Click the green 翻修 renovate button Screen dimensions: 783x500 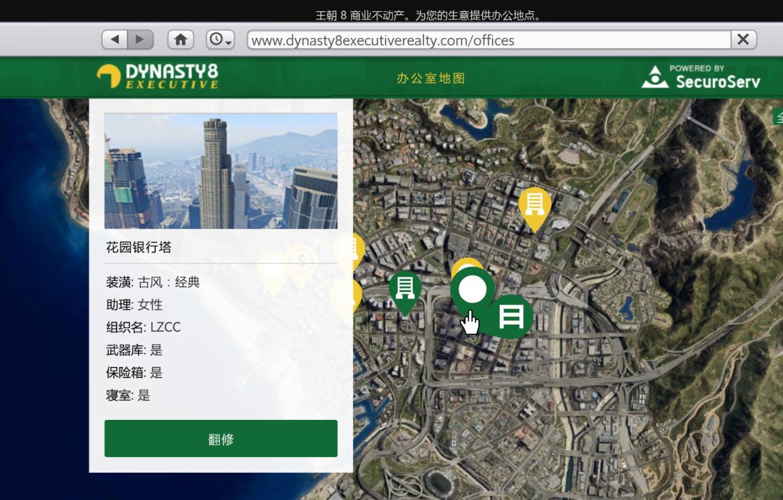click(221, 439)
